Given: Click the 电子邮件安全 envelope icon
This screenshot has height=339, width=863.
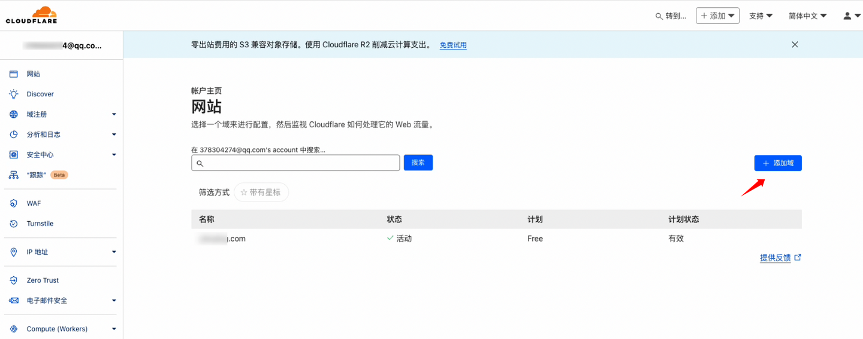Looking at the screenshot, I should 14,301.
